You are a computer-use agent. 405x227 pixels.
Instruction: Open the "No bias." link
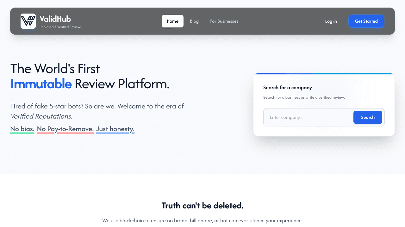22,129
